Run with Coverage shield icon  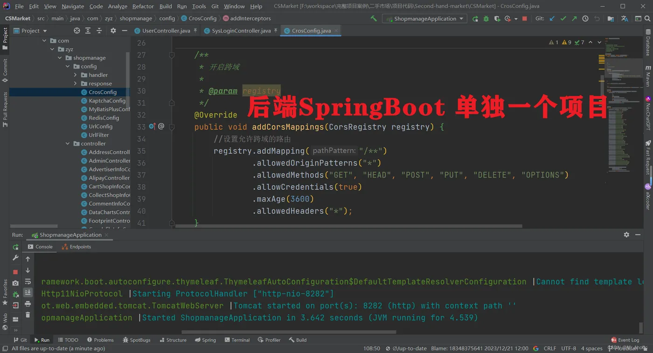point(497,19)
